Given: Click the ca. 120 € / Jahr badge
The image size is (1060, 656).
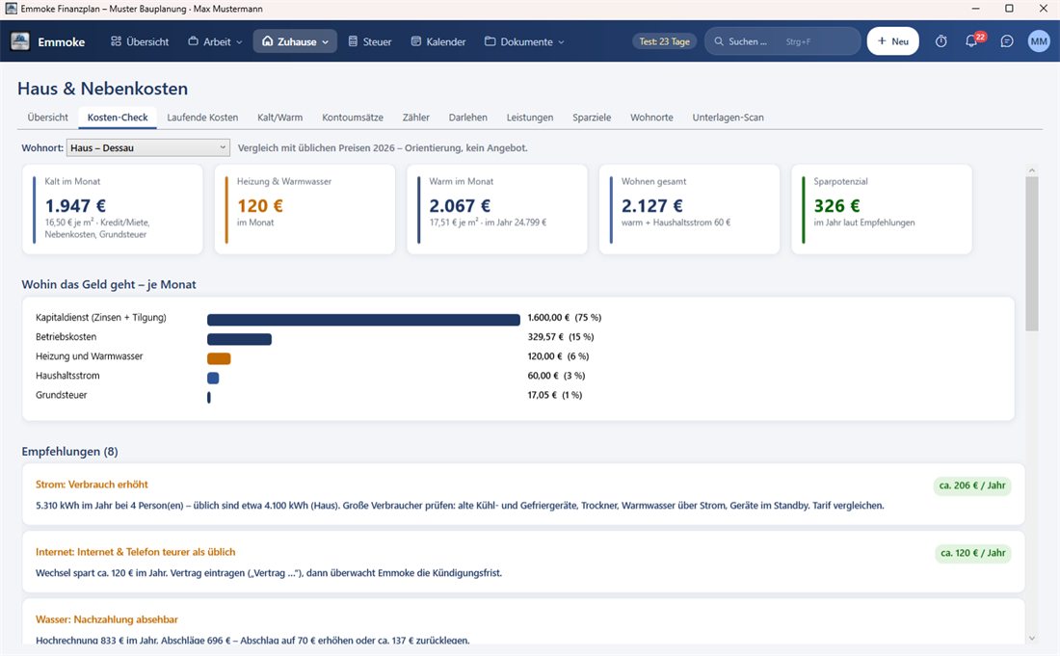Looking at the screenshot, I should tap(973, 553).
